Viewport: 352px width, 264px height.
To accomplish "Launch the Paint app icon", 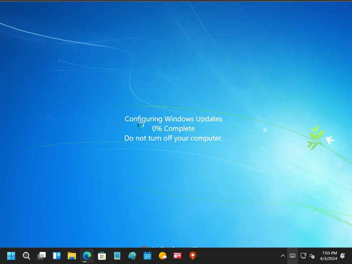I will coord(132,256).
